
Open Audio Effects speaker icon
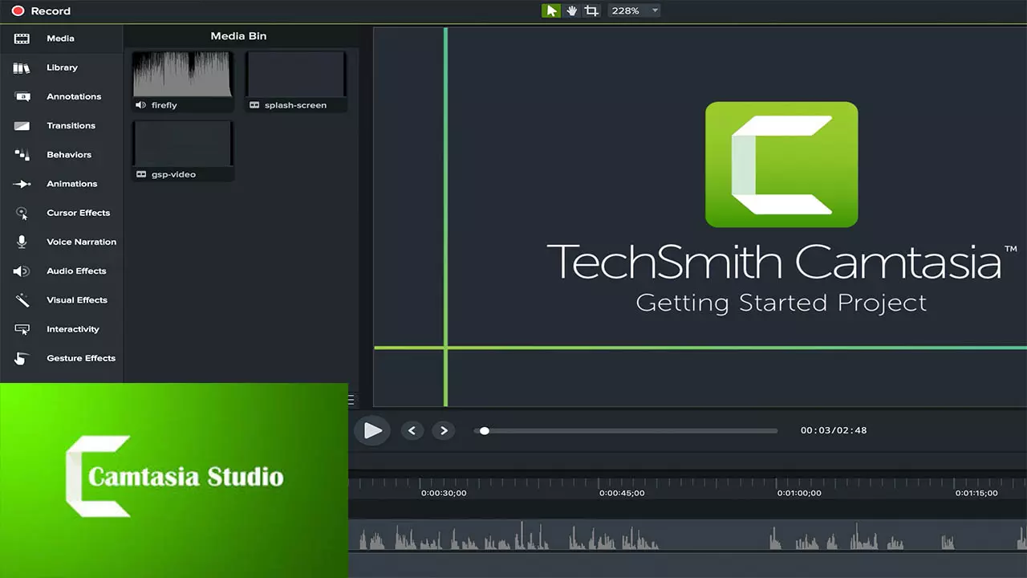point(22,271)
